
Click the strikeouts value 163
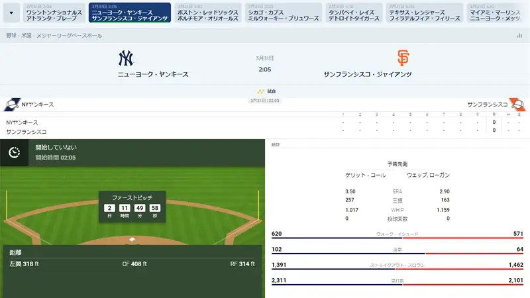pos(445,200)
